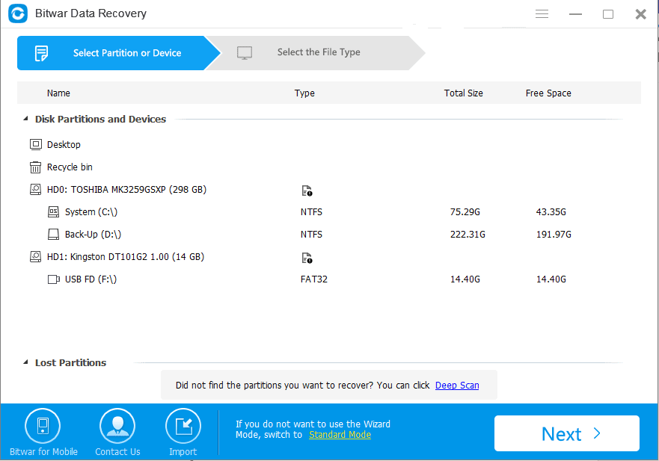Switch to Standard Mode link
This screenshot has width=659, height=461.
click(x=340, y=435)
